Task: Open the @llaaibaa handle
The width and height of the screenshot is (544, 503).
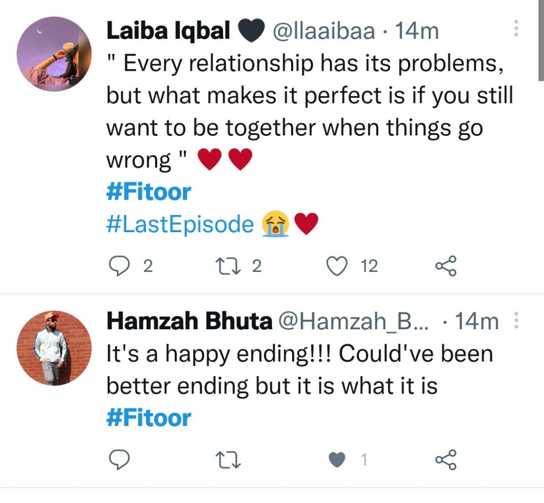Action: click(x=324, y=31)
